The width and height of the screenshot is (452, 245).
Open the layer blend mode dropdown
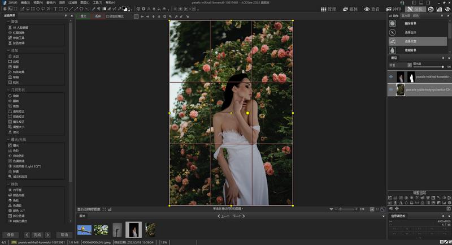pyautogui.click(x=399, y=64)
